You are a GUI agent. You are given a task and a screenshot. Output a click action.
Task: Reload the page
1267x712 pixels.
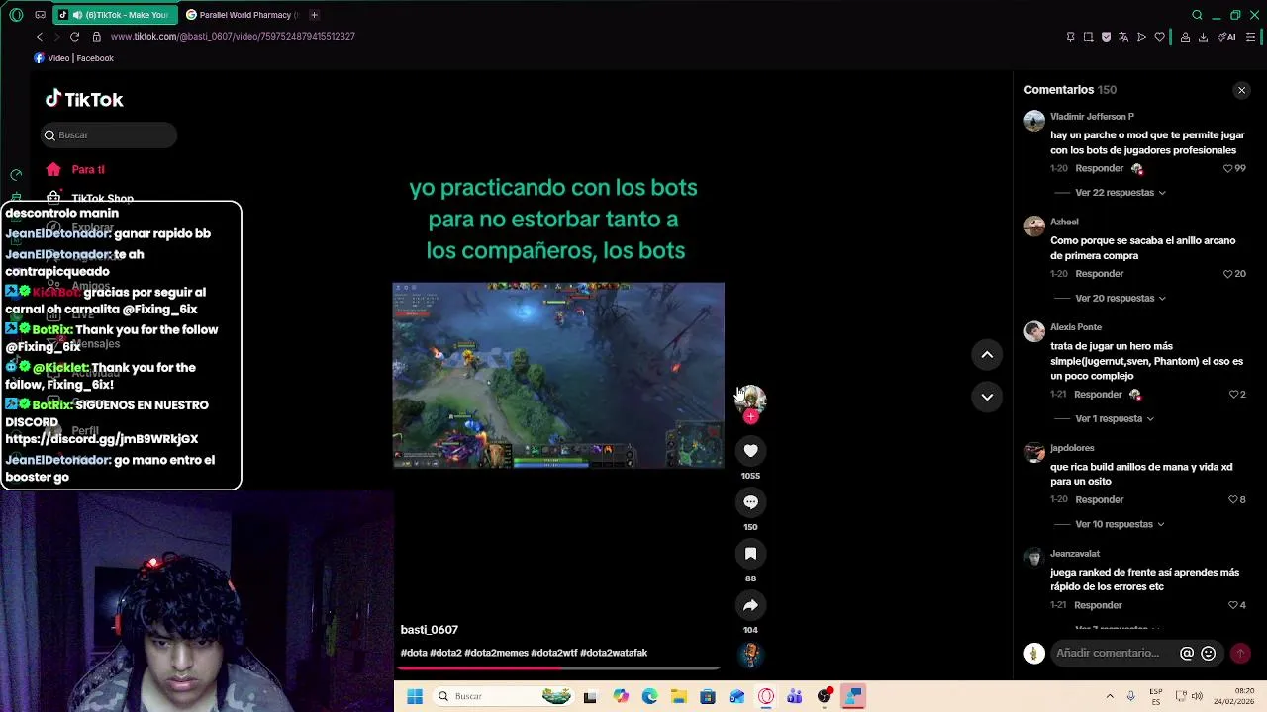click(x=74, y=37)
